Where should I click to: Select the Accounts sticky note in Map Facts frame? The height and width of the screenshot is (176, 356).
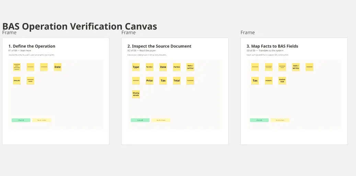[269, 81]
